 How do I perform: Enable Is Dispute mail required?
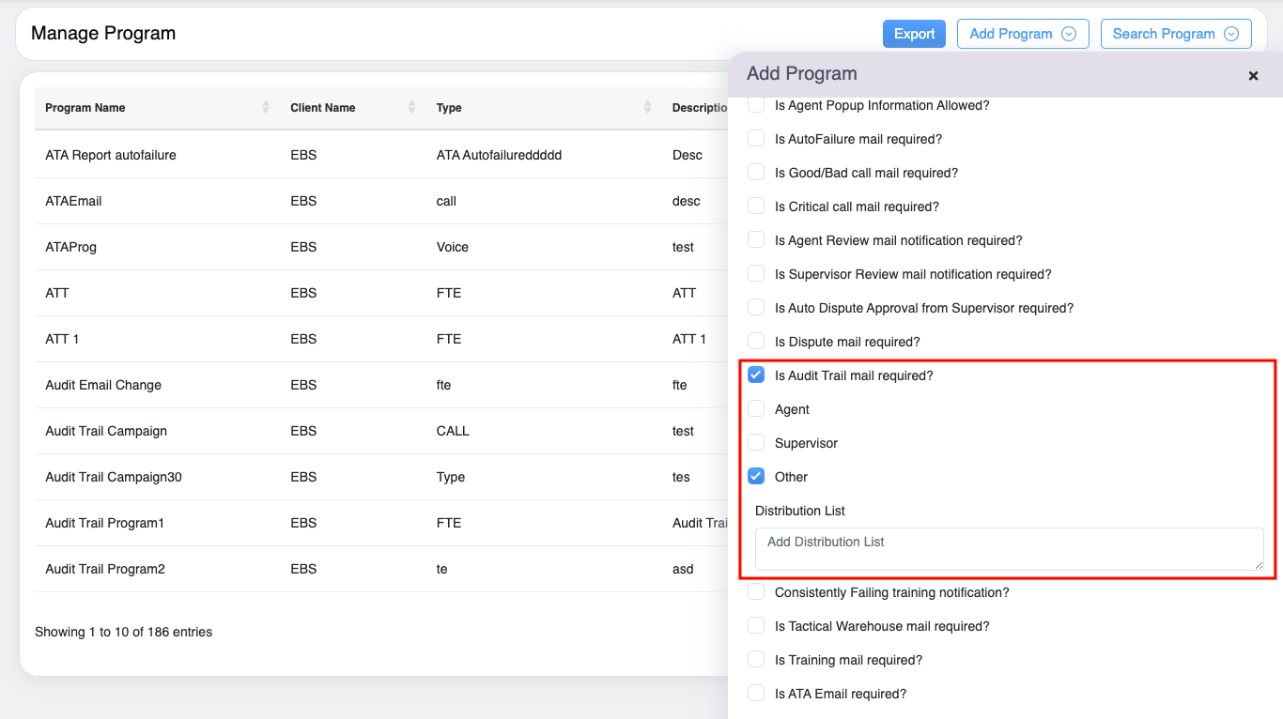click(756, 342)
